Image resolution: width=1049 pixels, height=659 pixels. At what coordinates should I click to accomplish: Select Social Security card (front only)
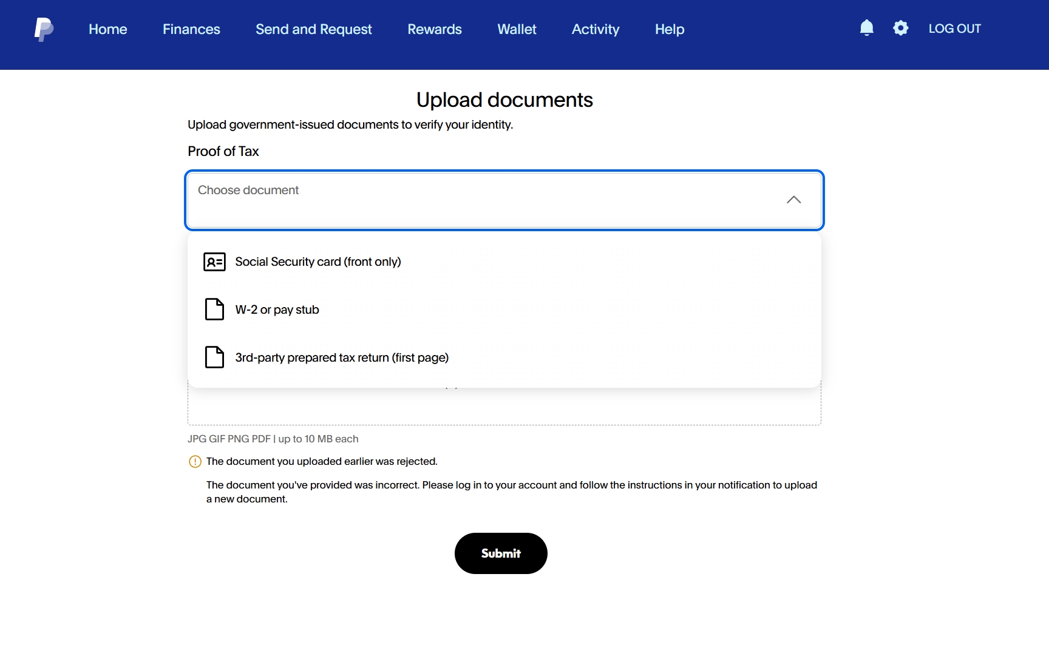[318, 262]
